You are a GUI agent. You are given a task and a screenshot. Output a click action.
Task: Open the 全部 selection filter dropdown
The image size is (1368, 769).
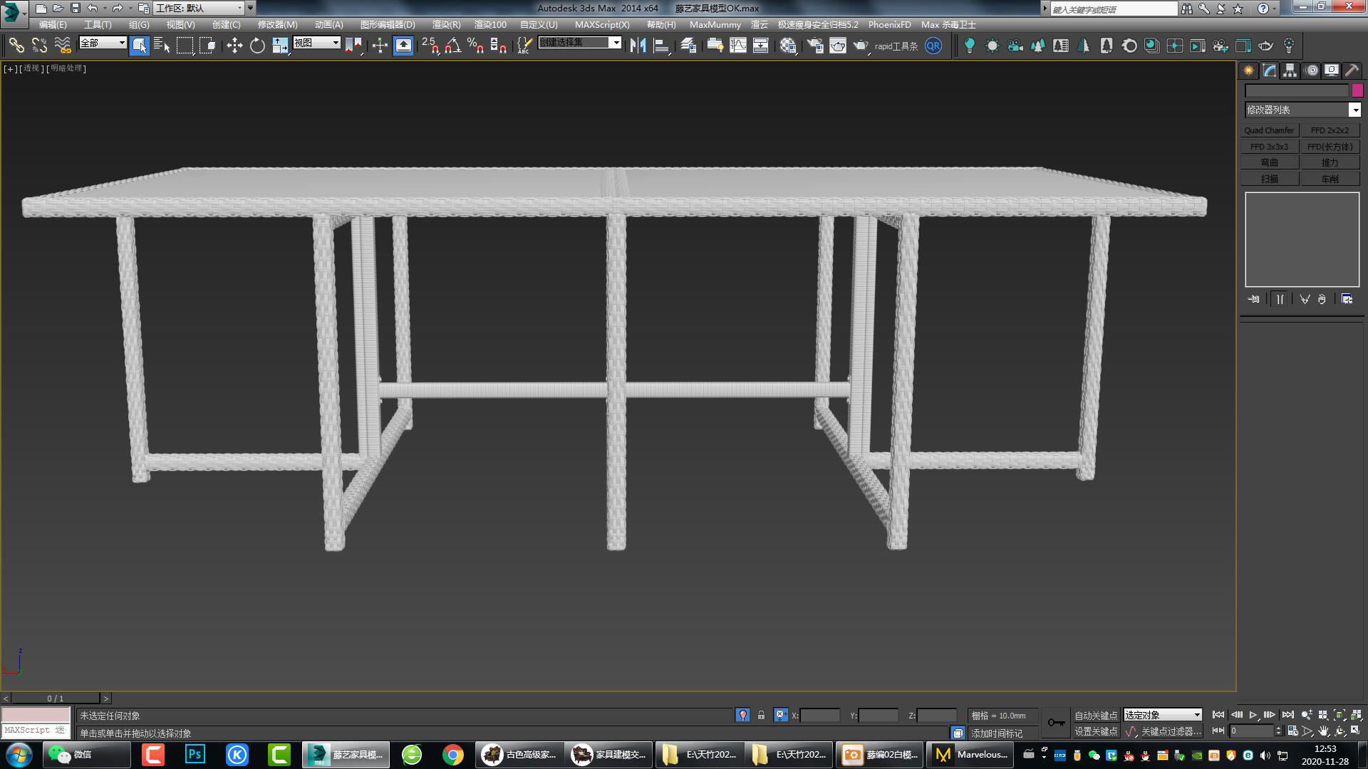tap(102, 43)
